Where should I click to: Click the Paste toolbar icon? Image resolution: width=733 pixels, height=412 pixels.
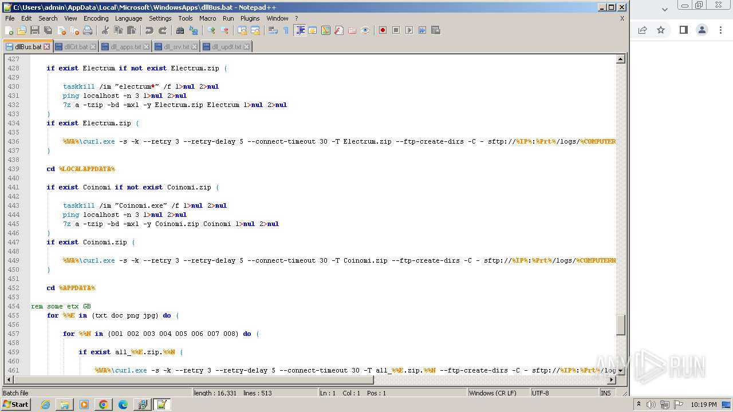(132, 30)
